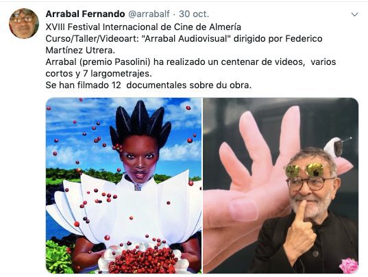368x277 pixels.
Task: Open Arrabal Fernando's round profile avatar
Action: click(x=24, y=23)
